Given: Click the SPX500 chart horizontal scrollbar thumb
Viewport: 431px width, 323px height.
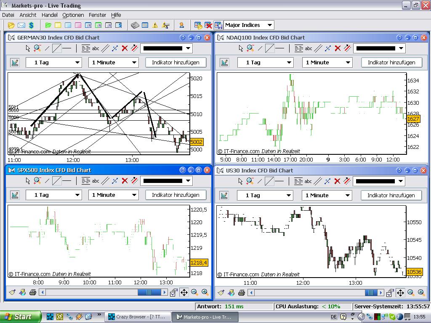Looking at the screenshot, I should click(x=149, y=292).
